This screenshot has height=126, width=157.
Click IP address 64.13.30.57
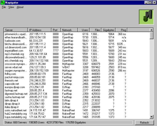36,51
